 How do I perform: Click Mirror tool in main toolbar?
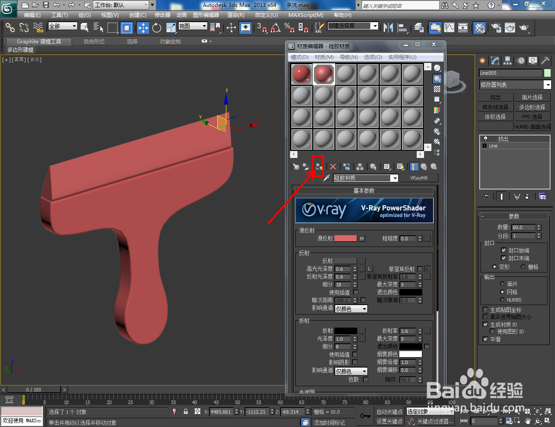tap(388, 28)
